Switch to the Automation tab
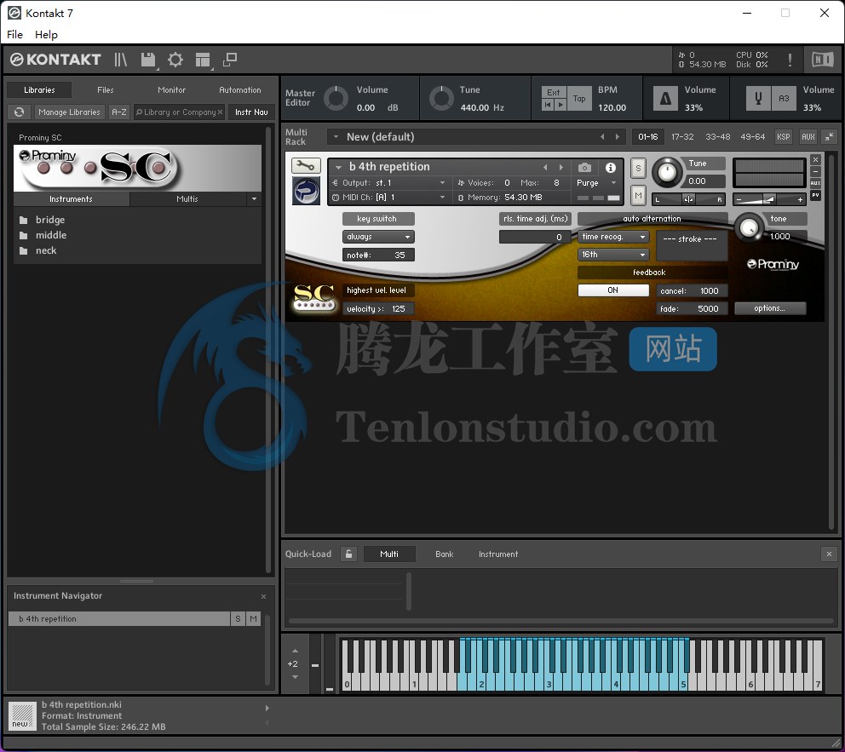Viewport: 845px width, 752px height. pyautogui.click(x=240, y=90)
